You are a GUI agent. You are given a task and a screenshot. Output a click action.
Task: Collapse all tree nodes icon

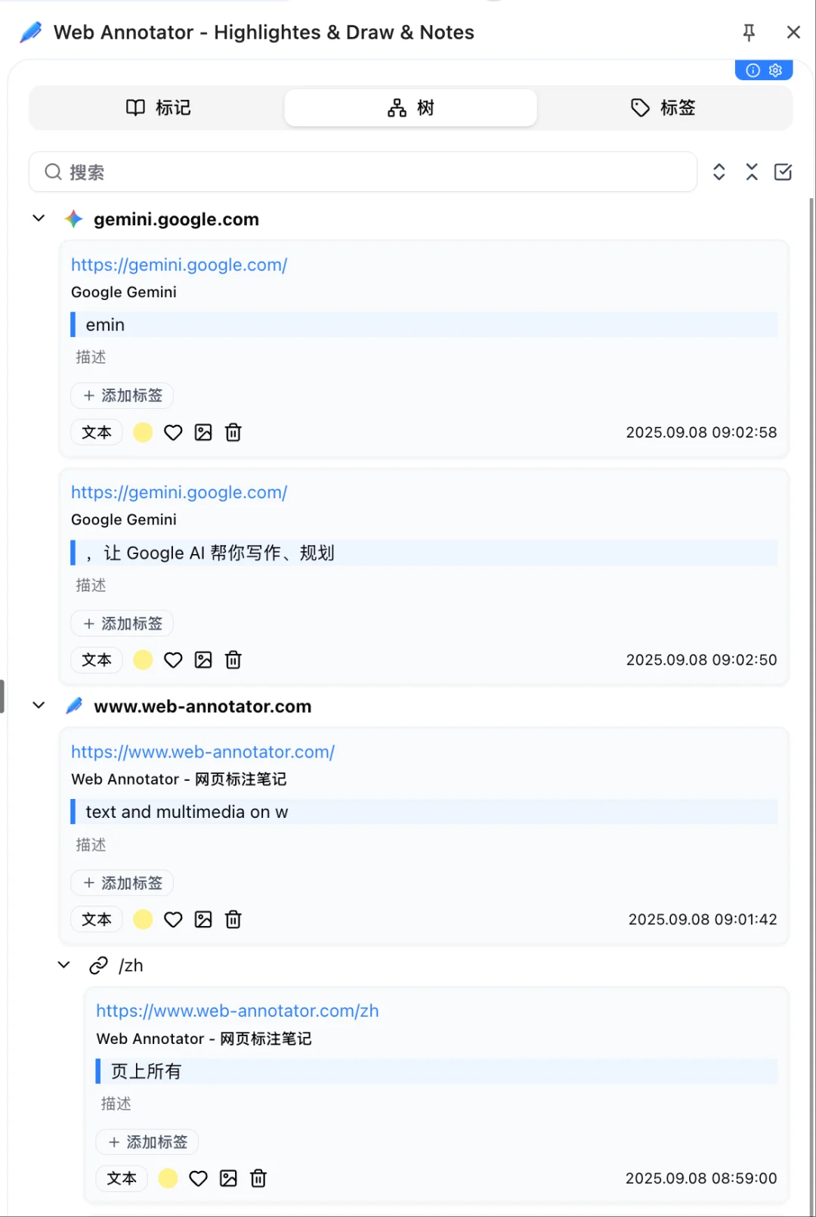pyautogui.click(x=752, y=172)
